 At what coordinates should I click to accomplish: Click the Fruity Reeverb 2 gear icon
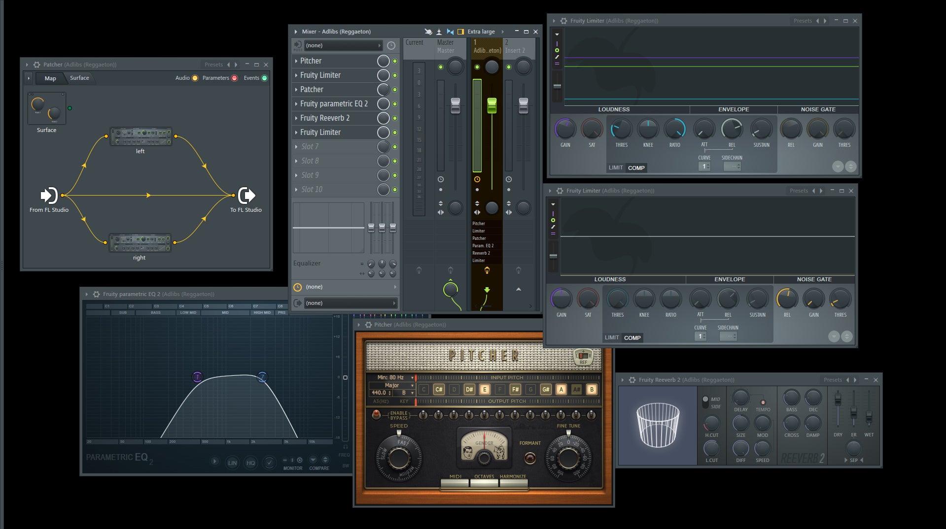coord(632,380)
